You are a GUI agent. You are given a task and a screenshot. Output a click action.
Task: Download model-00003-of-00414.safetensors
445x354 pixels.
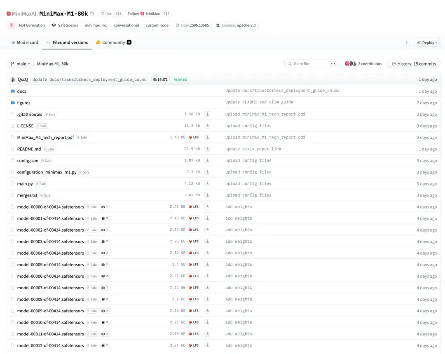[207, 241]
